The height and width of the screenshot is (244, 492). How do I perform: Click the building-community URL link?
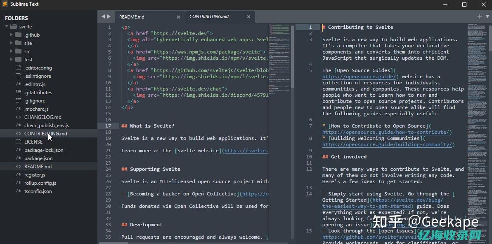[387, 144]
